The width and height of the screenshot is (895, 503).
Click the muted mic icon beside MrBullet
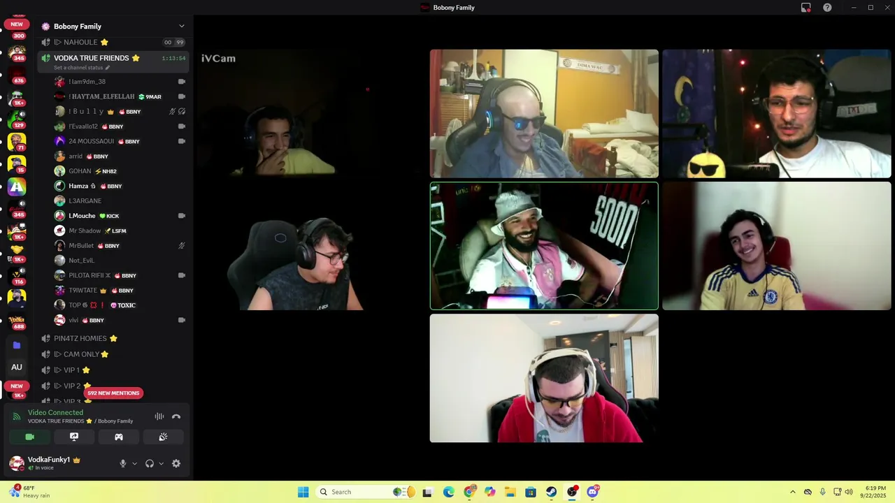point(182,246)
